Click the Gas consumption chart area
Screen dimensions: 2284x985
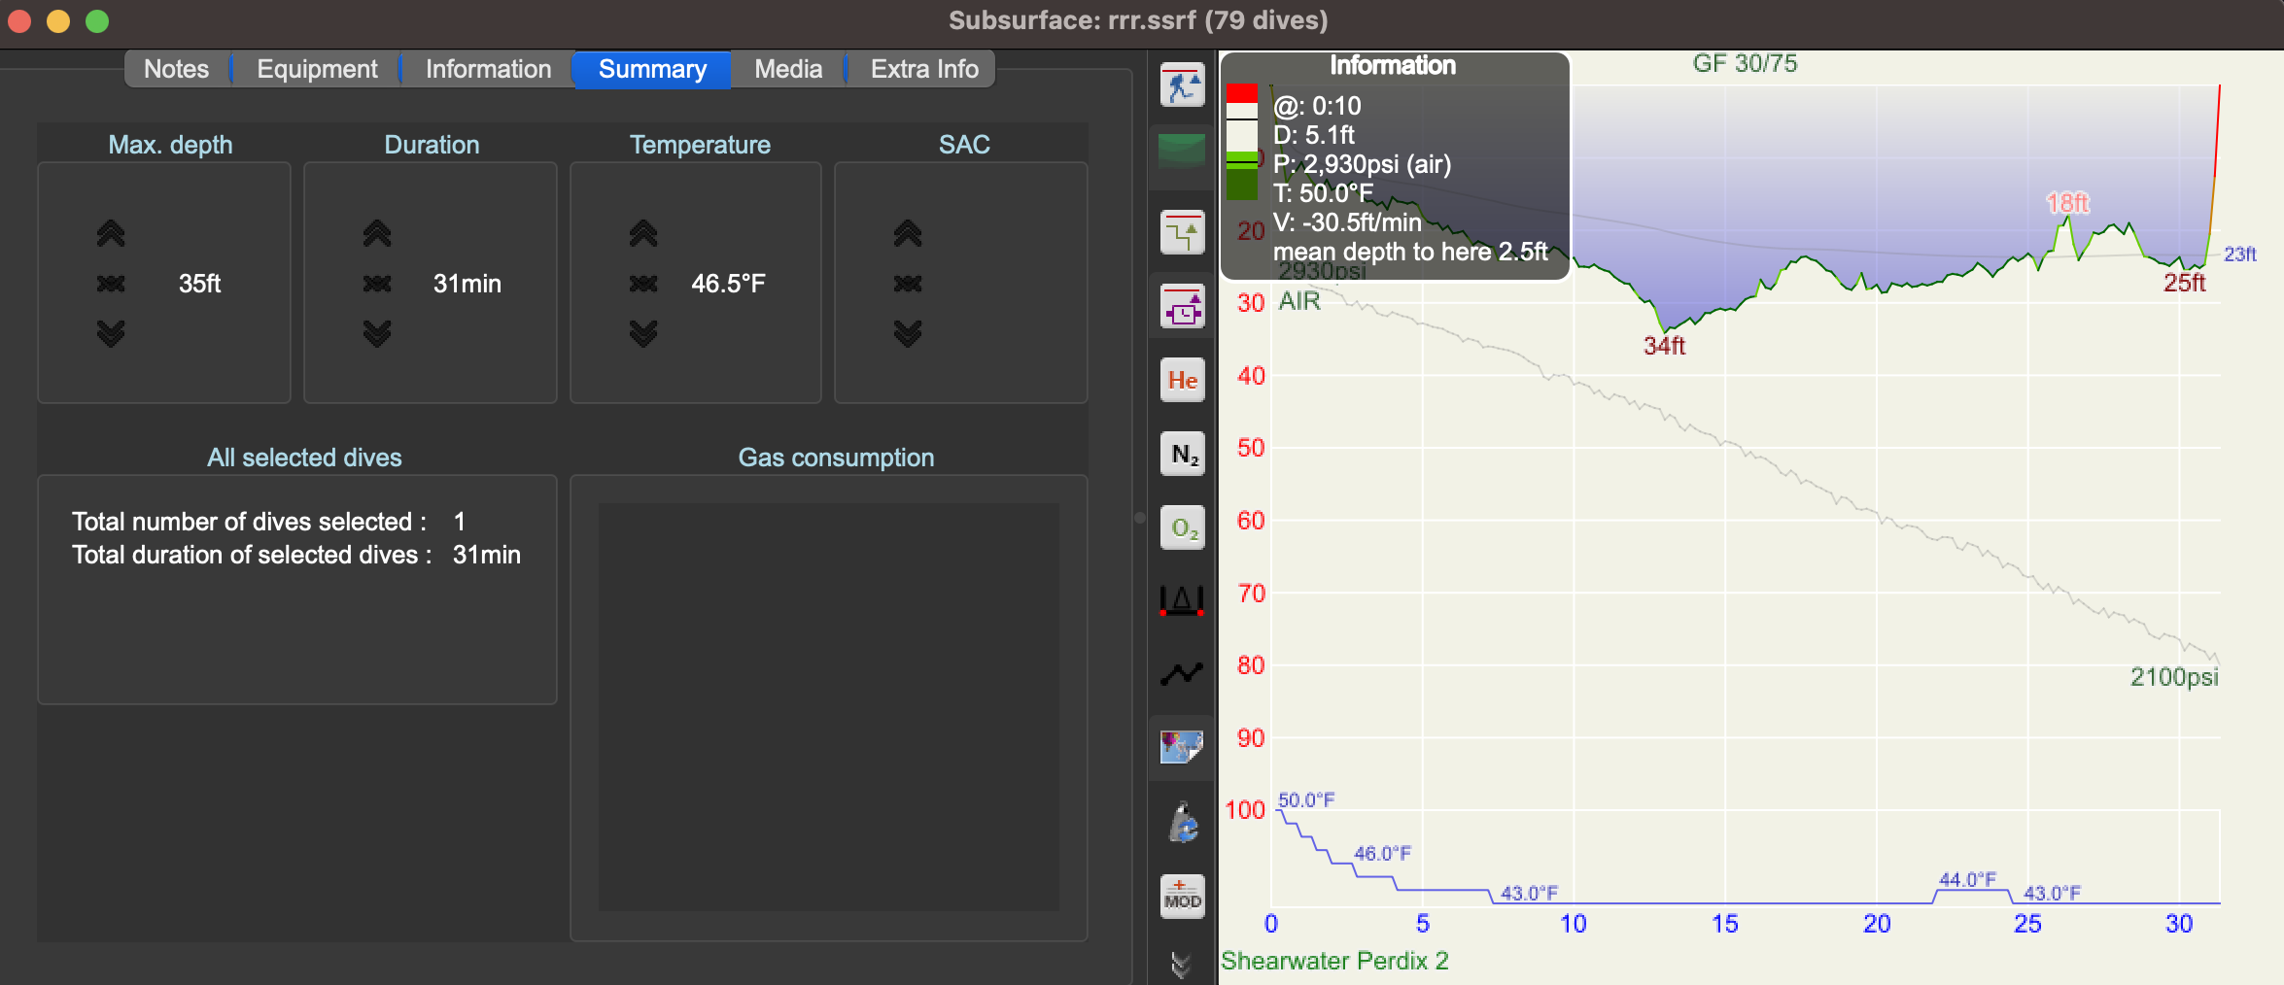point(828,704)
